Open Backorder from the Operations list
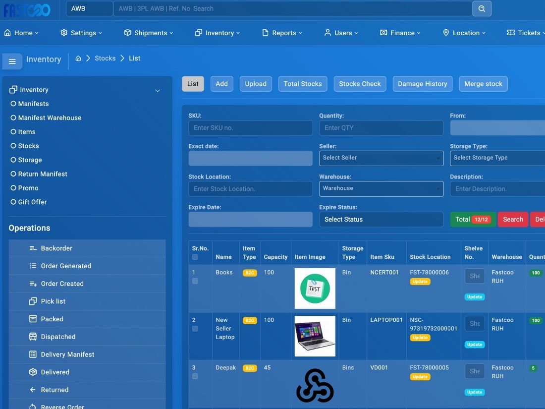The width and height of the screenshot is (545, 409). point(56,248)
